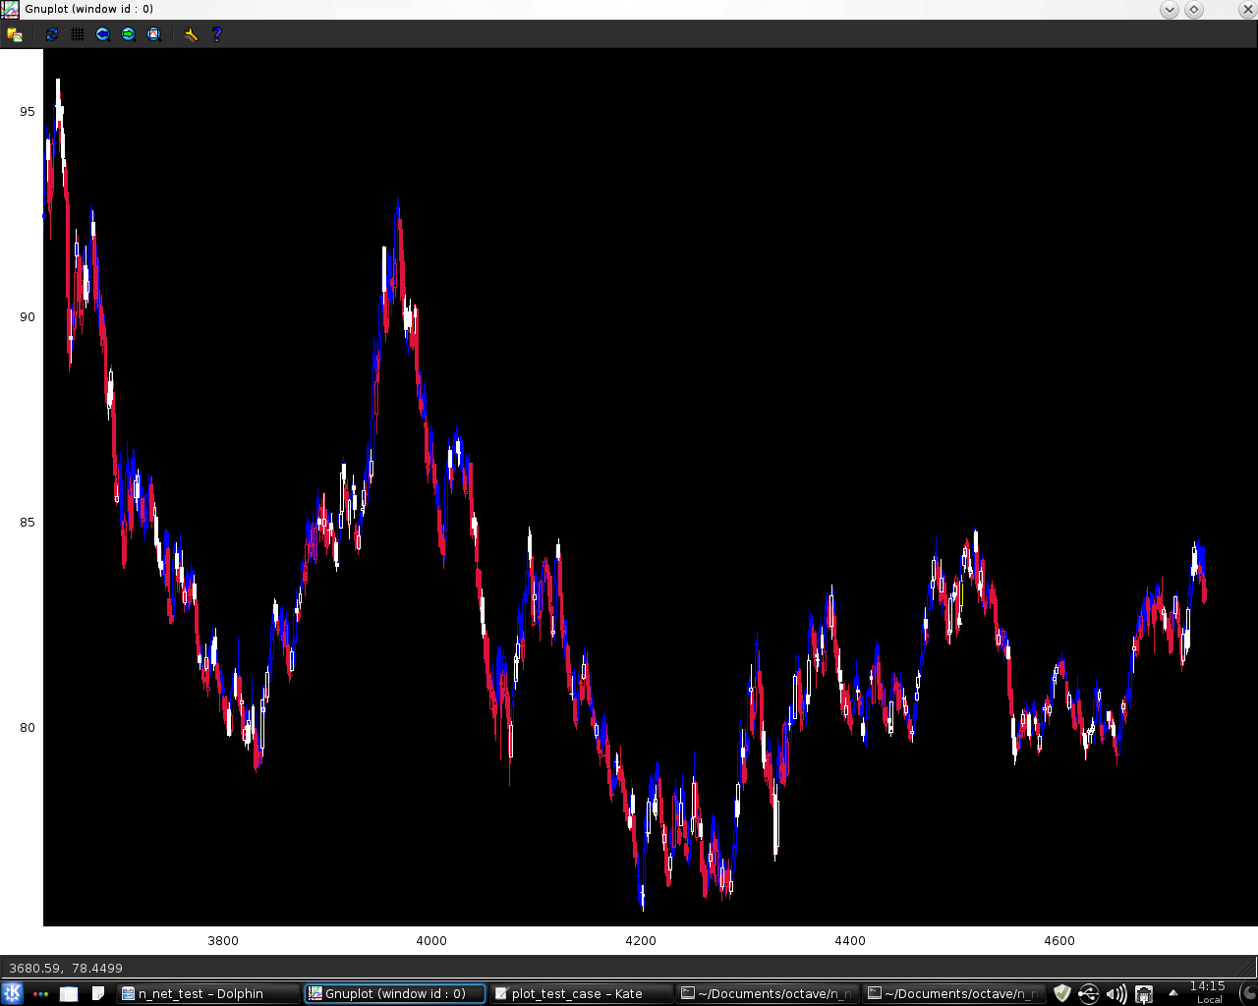
Task: Copy the plot to clipboard via toolbar
Action: [x=15, y=34]
